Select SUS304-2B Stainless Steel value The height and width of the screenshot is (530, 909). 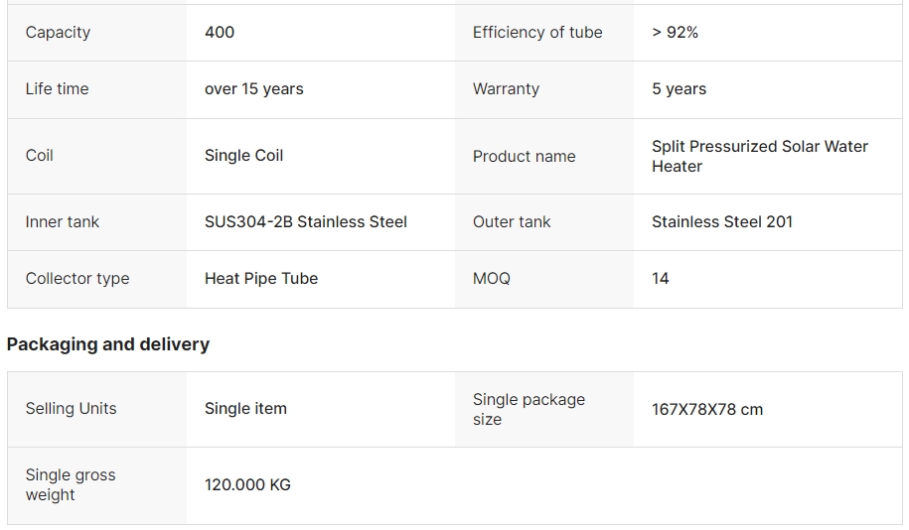305,222
